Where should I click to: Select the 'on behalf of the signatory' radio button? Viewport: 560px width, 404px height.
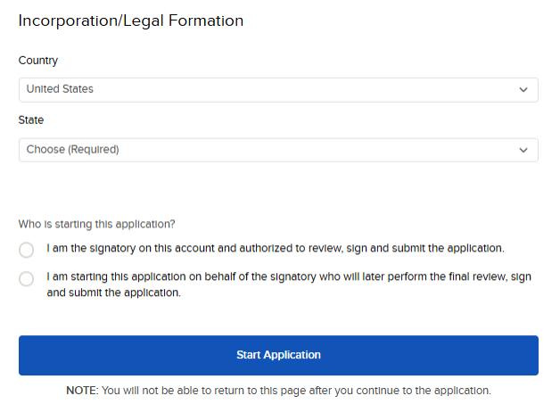click(27, 279)
